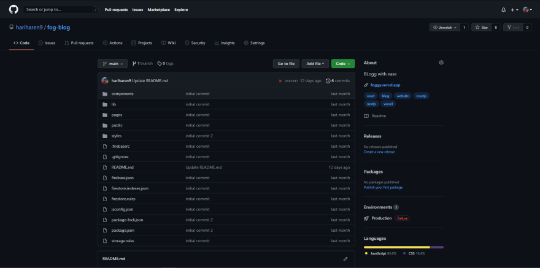Click Create a new release

[379, 151]
